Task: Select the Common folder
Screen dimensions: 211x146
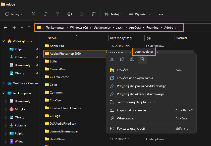Action: tap(56, 93)
